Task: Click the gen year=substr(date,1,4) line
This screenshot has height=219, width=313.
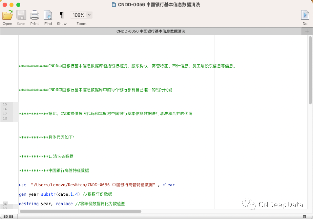Action: 65,194
